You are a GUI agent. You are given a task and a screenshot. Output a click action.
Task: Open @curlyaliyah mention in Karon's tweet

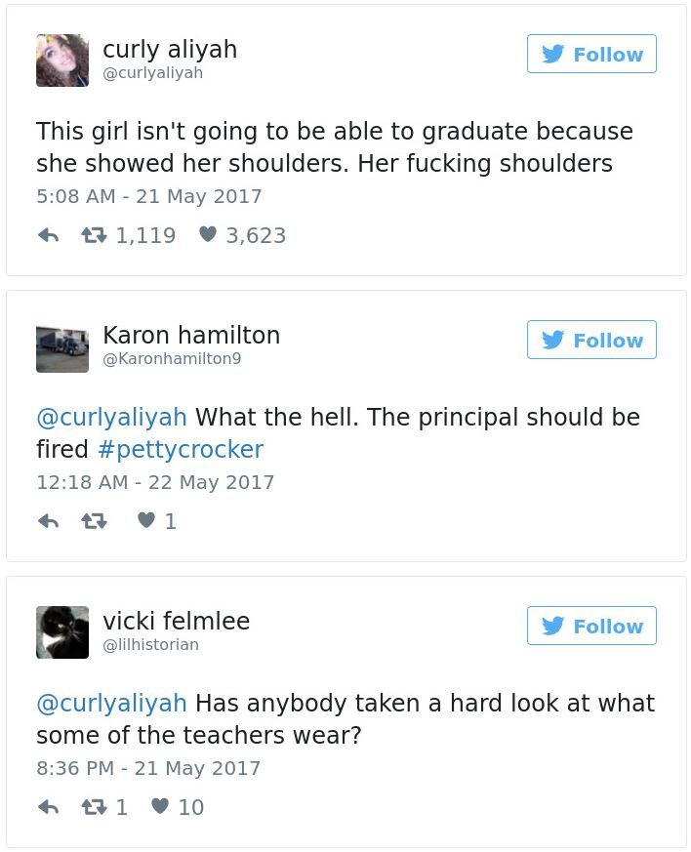pyautogui.click(x=111, y=418)
